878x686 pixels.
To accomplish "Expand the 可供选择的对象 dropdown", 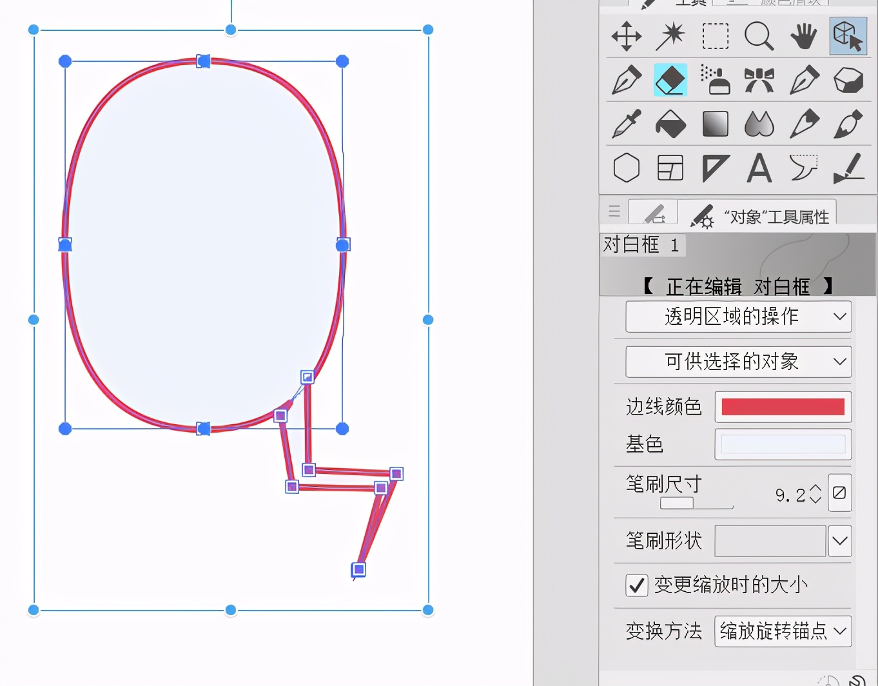I will click(x=738, y=362).
